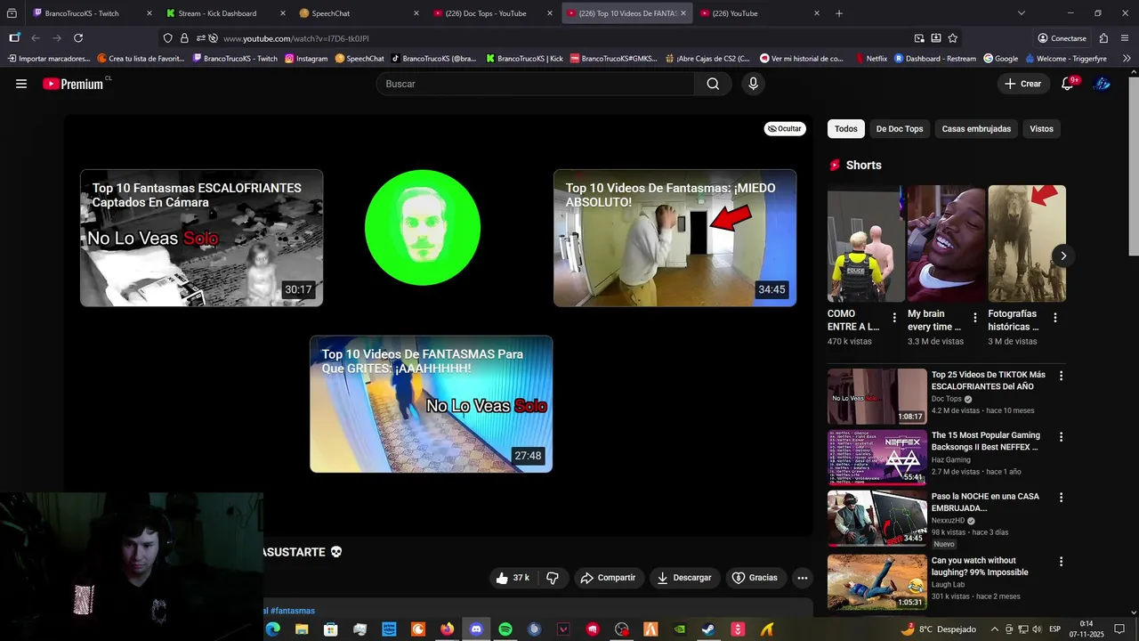The height and width of the screenshot is (641, 1139).
Task: Reload the page in the browser
Action: click(x=78, y=38)
